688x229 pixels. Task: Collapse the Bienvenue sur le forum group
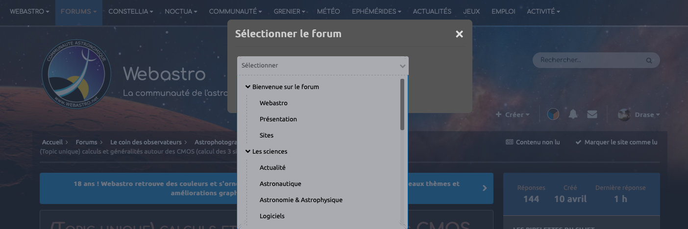248,87
